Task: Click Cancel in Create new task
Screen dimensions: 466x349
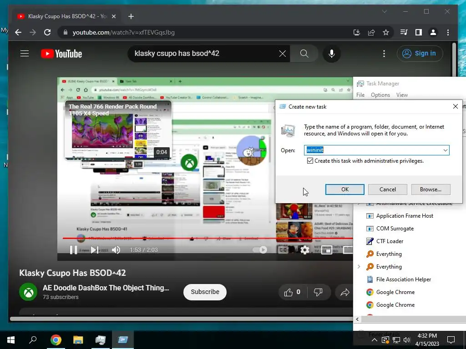Action: point(388,189)
